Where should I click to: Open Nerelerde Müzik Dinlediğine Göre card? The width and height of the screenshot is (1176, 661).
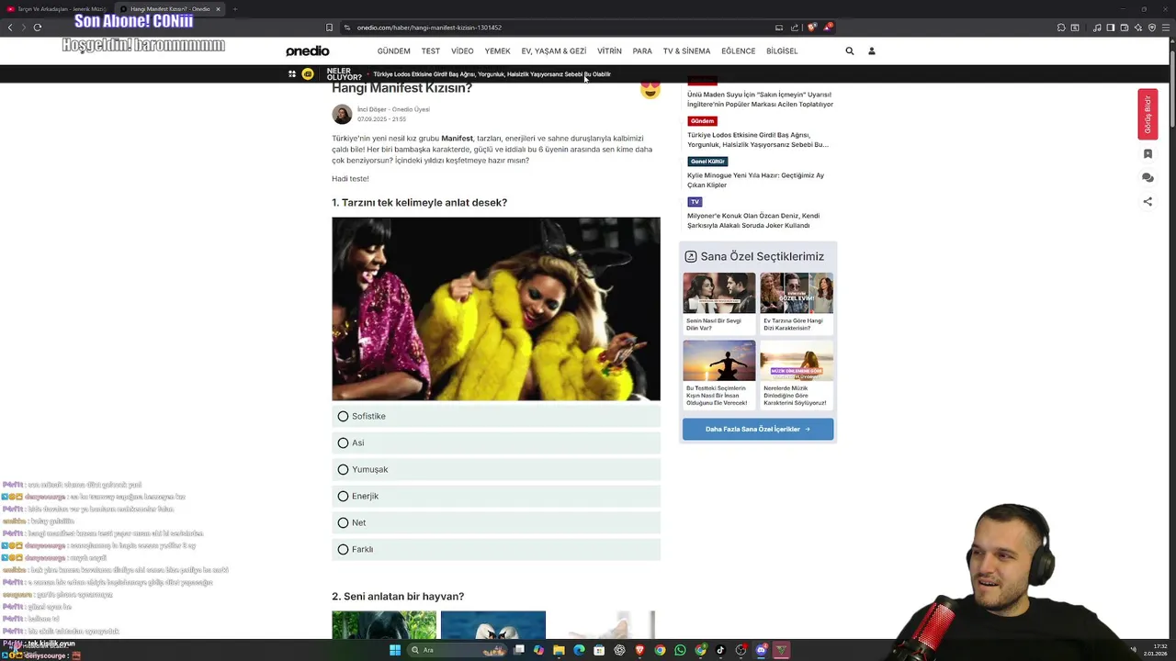pos(797,375)
